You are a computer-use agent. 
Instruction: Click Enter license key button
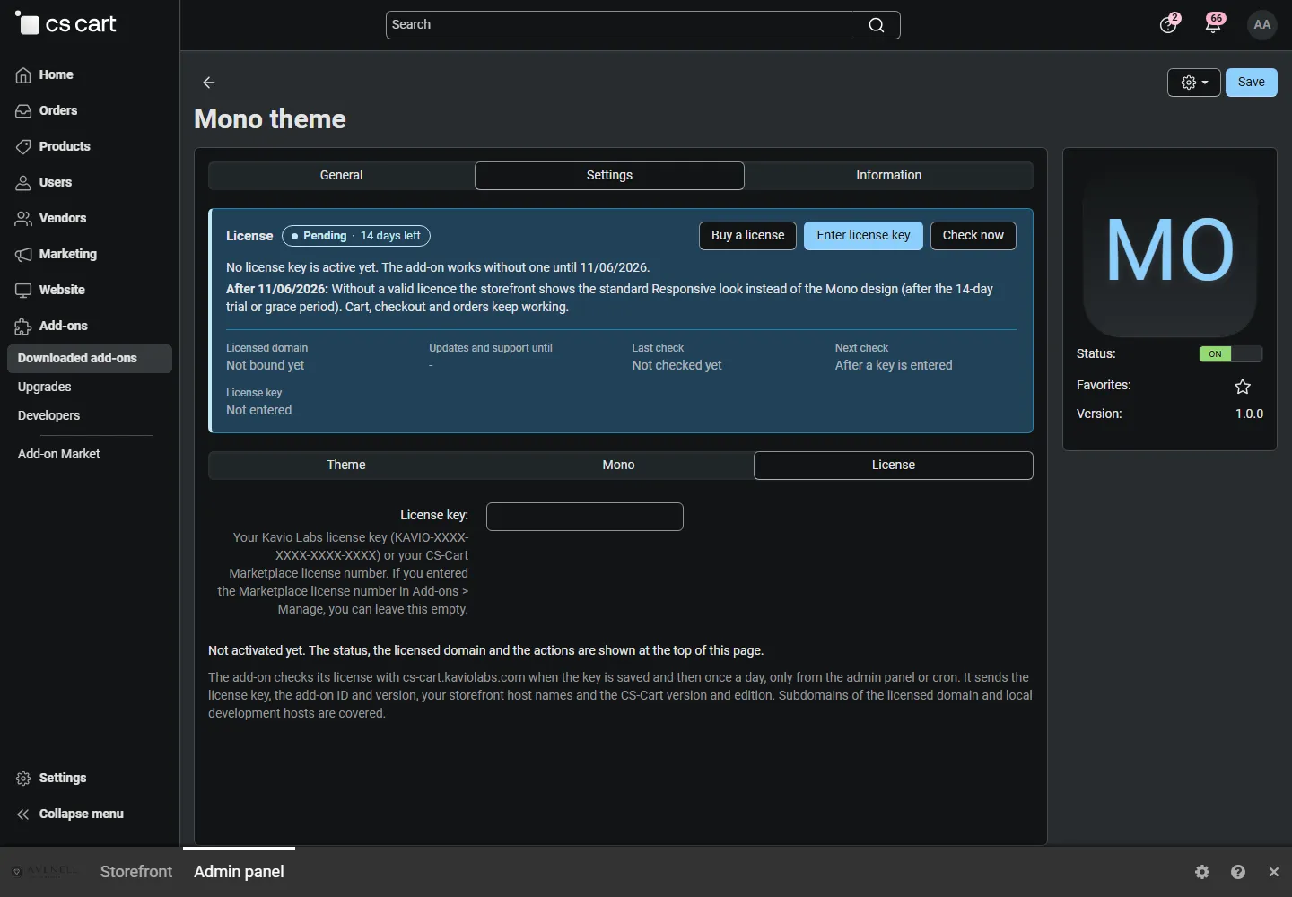point(863,236)
